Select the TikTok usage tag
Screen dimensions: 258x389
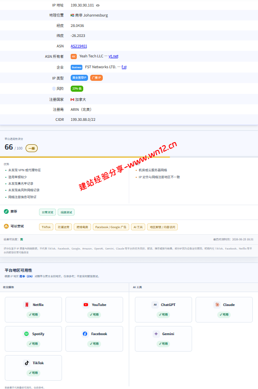(46, 227)
